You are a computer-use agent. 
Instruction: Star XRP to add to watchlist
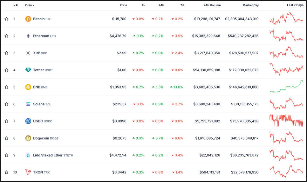[x=6, y=53]
